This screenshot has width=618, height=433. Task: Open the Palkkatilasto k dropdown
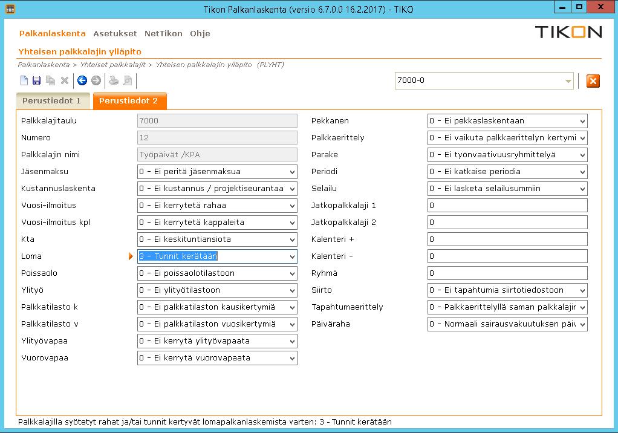(x=292, y=307)
